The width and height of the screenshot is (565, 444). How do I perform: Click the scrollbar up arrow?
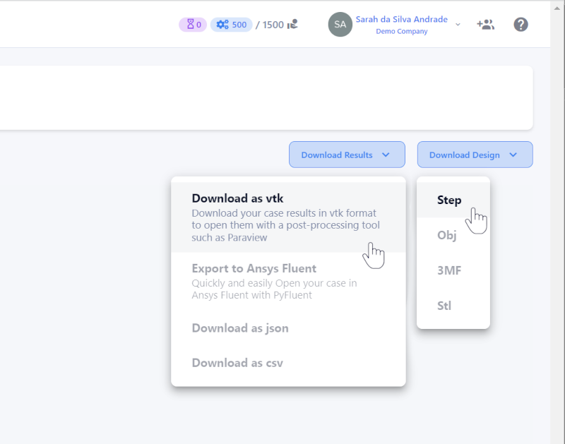click(x=557, y=8)
